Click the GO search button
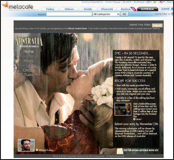174x160 pixels. (124, 14)
